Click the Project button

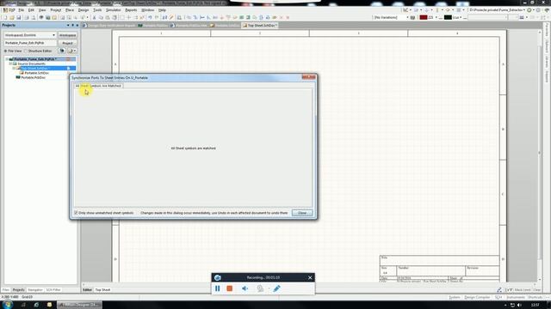pyautogui.click(x=67, y=43)
